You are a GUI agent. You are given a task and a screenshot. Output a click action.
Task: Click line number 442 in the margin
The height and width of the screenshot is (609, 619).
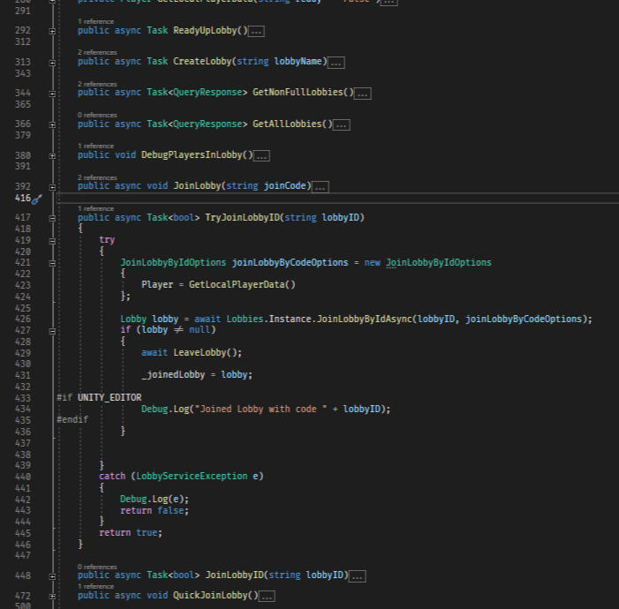[x=24, y=499]
